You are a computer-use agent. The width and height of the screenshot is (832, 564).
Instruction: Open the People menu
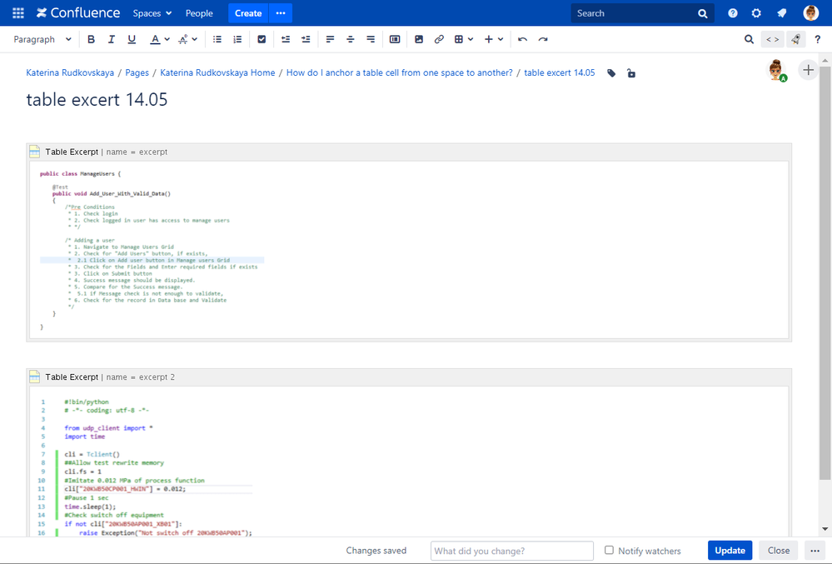click(199, 13)
